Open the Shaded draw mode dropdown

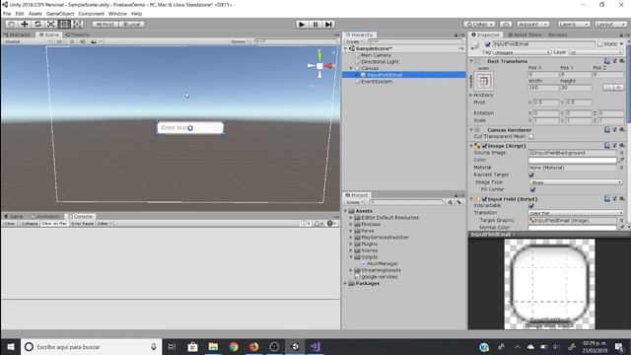28,41
